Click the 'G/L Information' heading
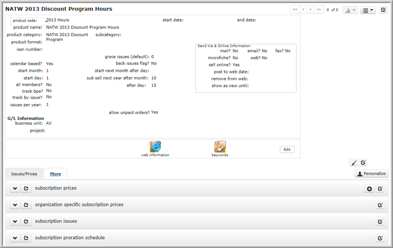The width and height of the screenshot is (393, 248). coord(26,118)
